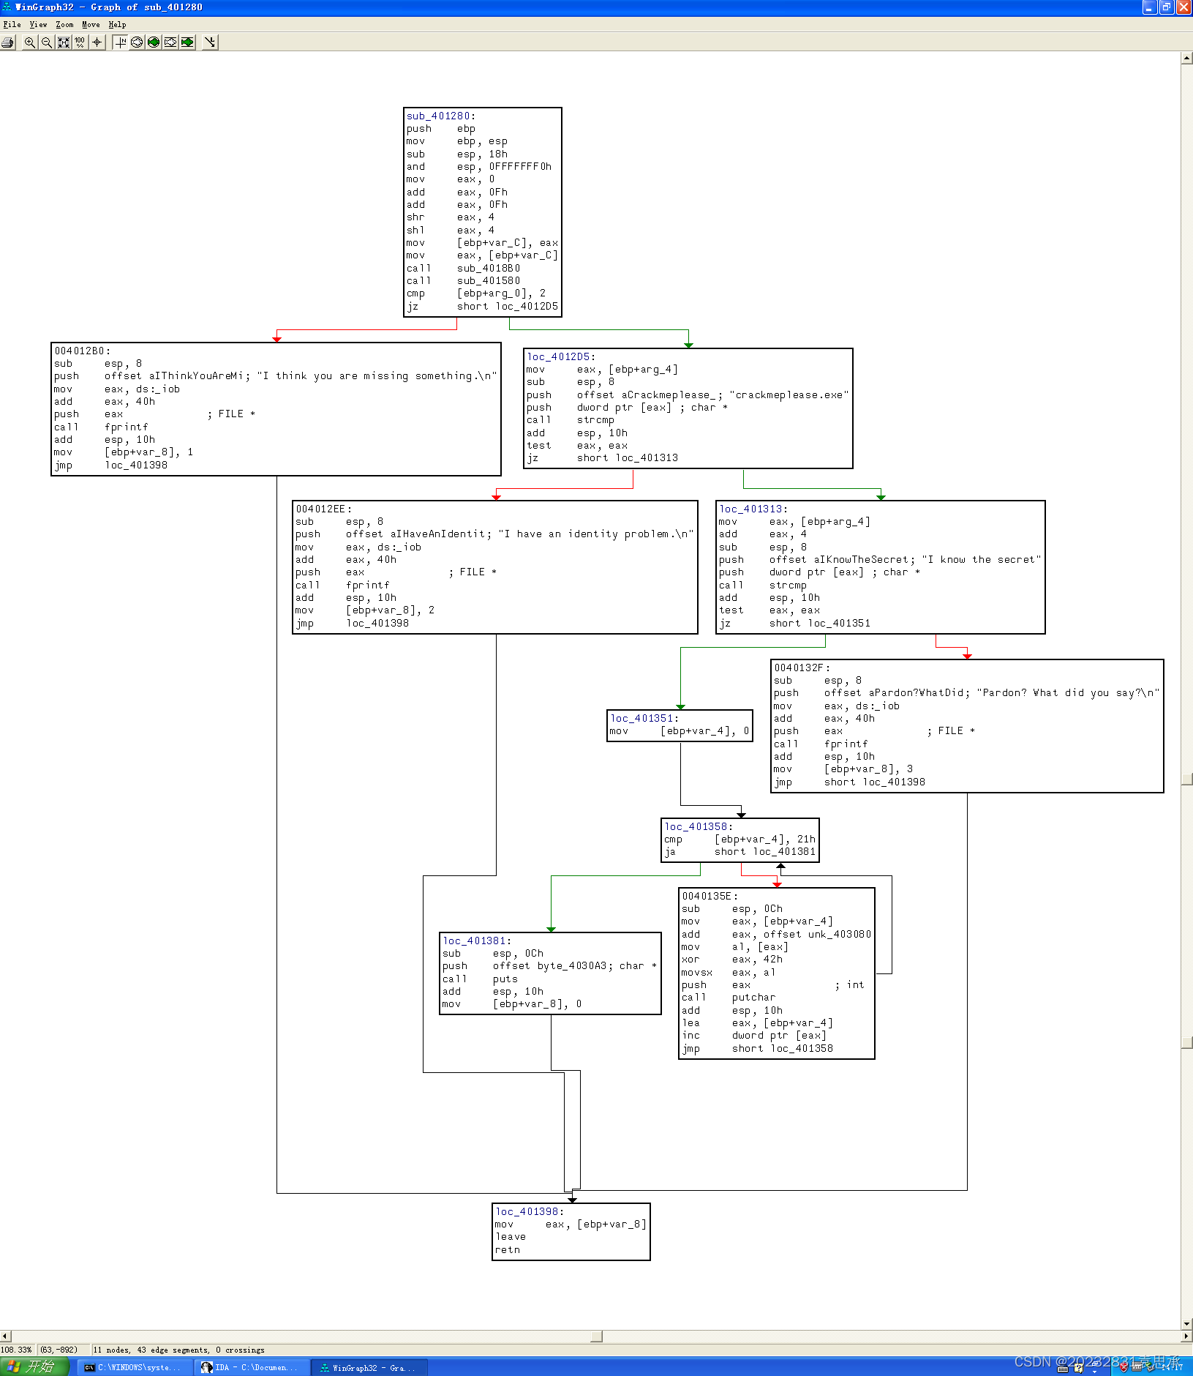Click the "I know the secret" string
The image size is (1193, 1376).
pos(981,559)
